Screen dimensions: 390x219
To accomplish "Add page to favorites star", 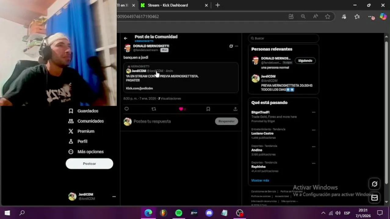I will click(327, 16).
